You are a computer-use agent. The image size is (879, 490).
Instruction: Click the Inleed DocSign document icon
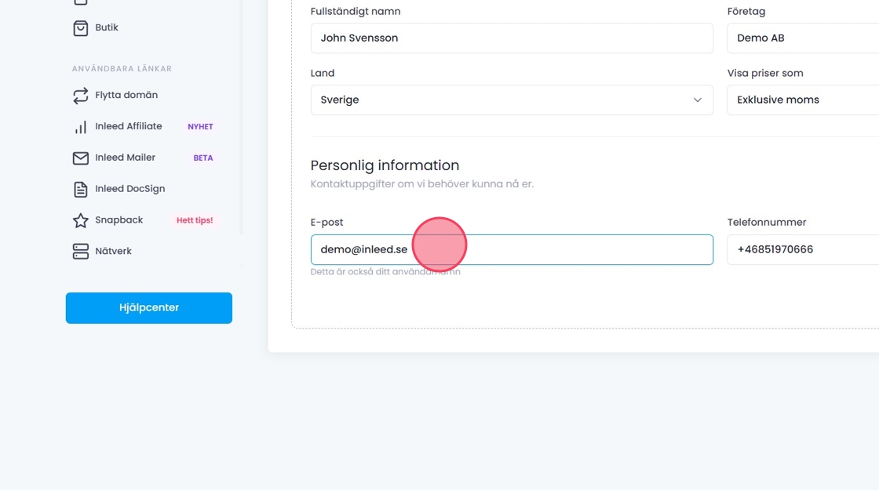(80, 190)
